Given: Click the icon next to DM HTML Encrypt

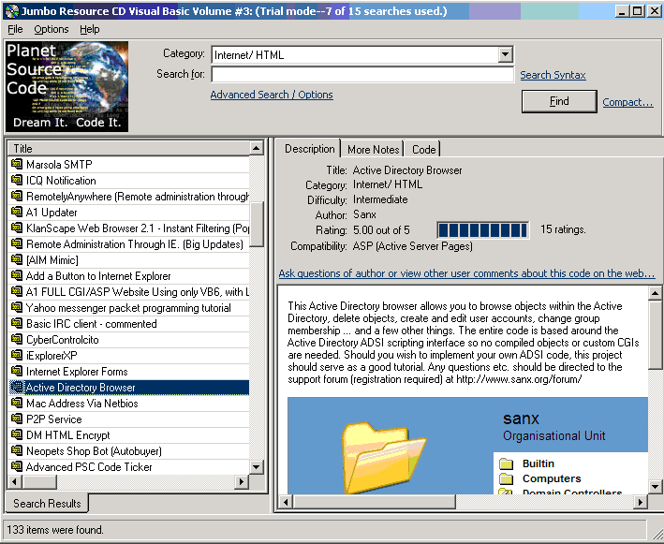Looking at the screenshot, I should pyautogui.click(x=17, y=434).
